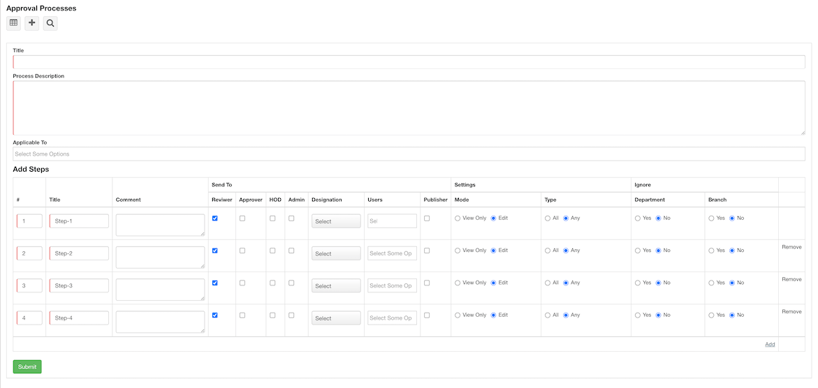
Task: Expand Users selector in Step-4 row
Action: pyautogui.click(x=393, y=318)
